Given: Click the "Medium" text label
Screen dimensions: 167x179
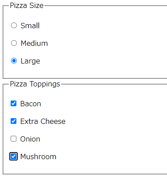Looking at the screenshot, I should pyautogui.click(x=34, y=43).
